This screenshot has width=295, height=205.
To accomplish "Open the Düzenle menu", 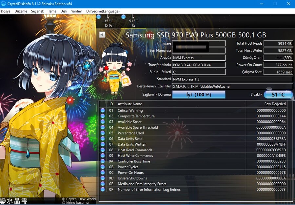I will [21, 11].
